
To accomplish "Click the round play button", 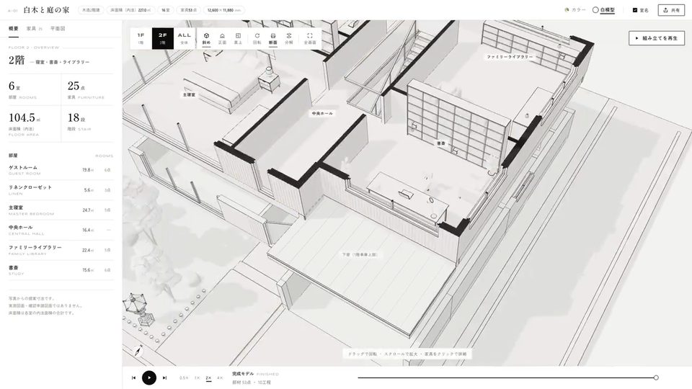I will click(x=149, y=377).
